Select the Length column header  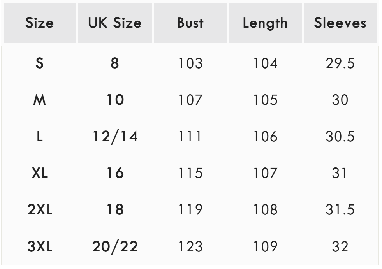(x=265, y=23)
